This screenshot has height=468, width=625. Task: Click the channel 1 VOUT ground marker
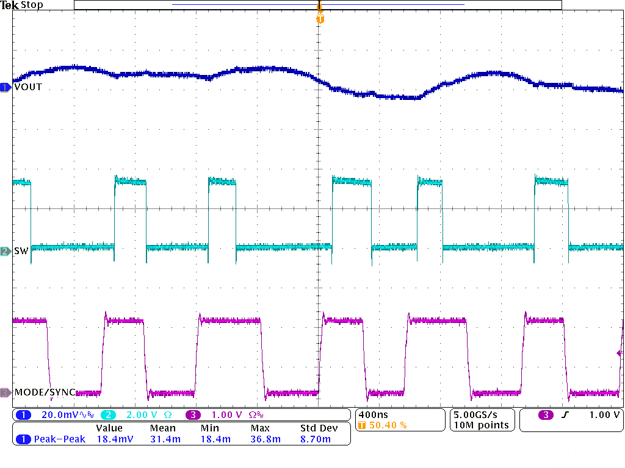pyautogui.click(x=5, y=87)
